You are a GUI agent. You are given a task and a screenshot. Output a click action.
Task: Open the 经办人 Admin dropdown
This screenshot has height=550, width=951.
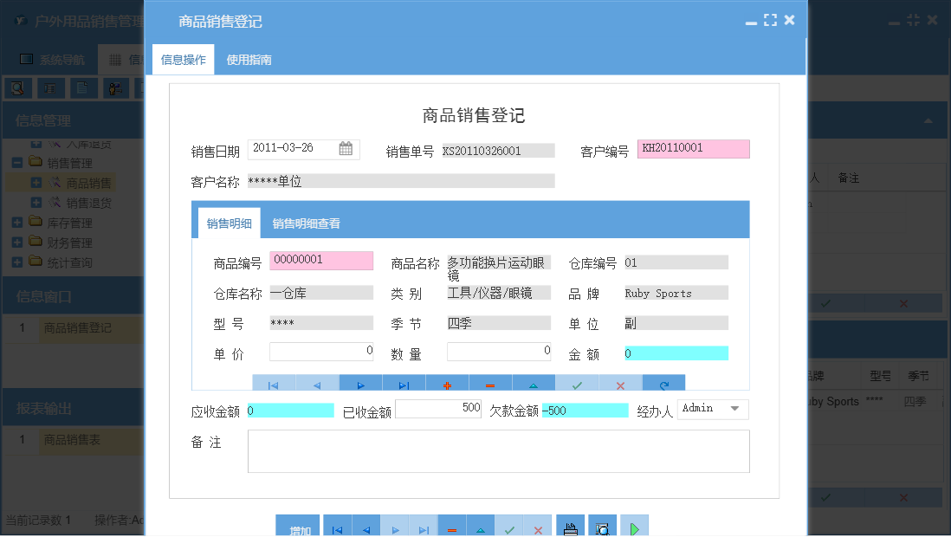[736, 408]
